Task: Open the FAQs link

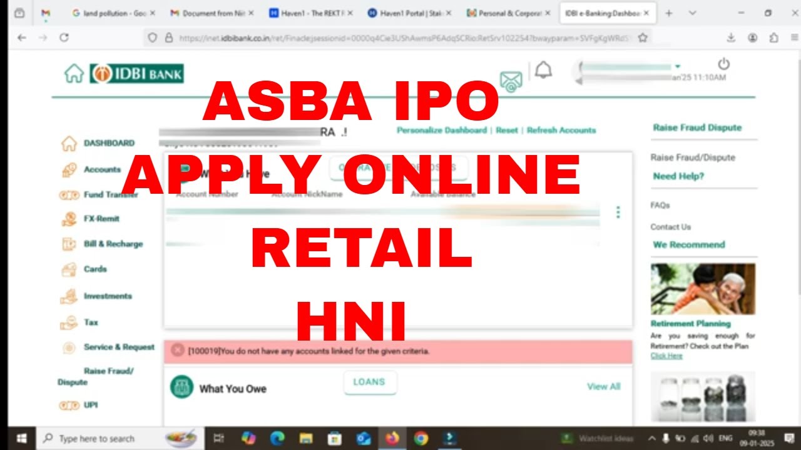Action: [x=660, y=205]
